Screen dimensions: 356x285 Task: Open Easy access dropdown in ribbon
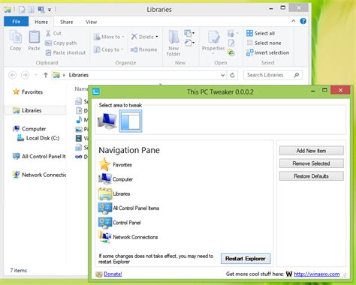point(189,43)
